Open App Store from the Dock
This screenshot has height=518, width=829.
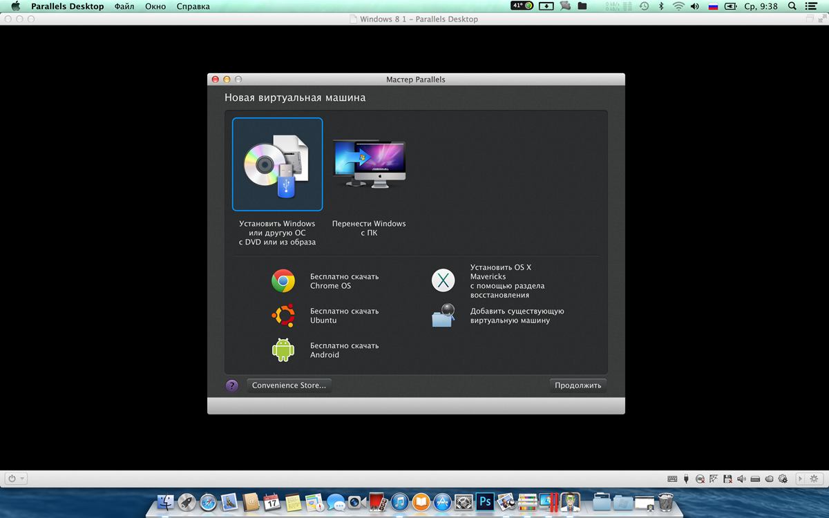pyautogui.click(x=442, y=502)
